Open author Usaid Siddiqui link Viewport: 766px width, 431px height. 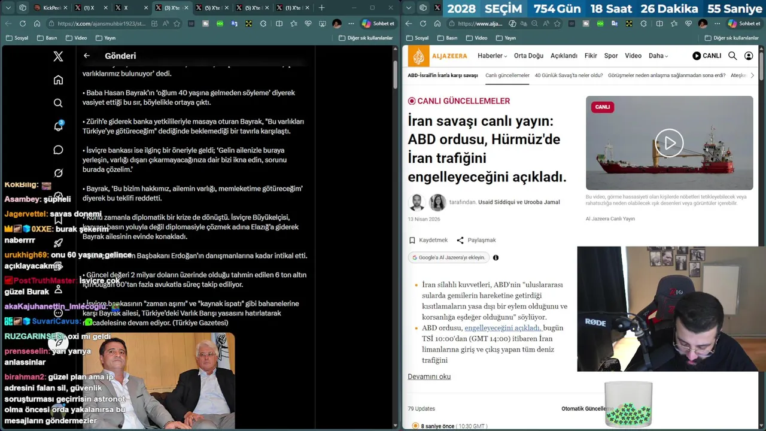click(x=497, y=202)
